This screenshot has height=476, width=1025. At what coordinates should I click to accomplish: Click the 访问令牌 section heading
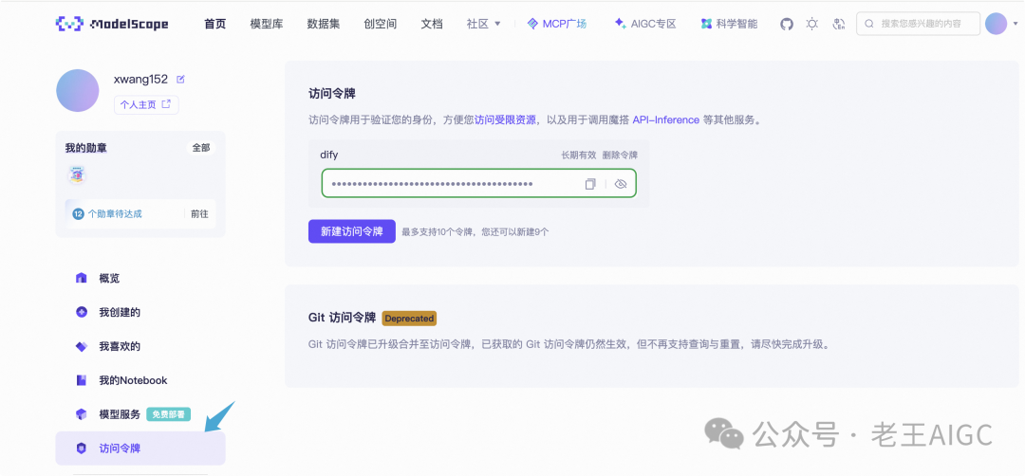coord(332,93)
